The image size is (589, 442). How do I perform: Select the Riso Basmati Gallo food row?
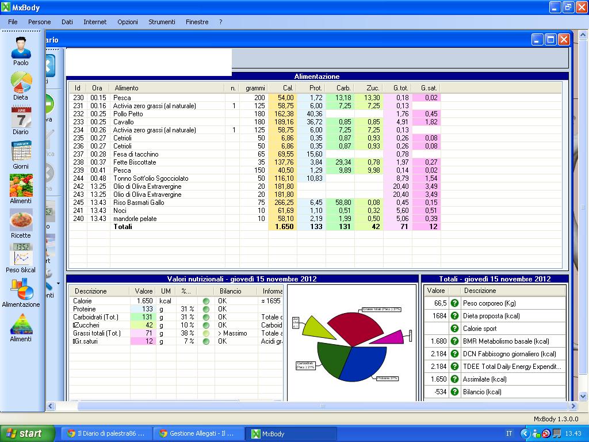click(139, 203)
